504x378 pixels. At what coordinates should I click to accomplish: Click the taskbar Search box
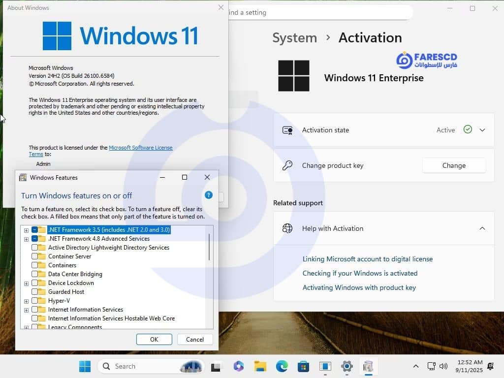(x=151, y=366)
